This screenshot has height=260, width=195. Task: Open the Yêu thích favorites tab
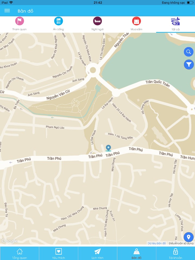tap(58, 253)
